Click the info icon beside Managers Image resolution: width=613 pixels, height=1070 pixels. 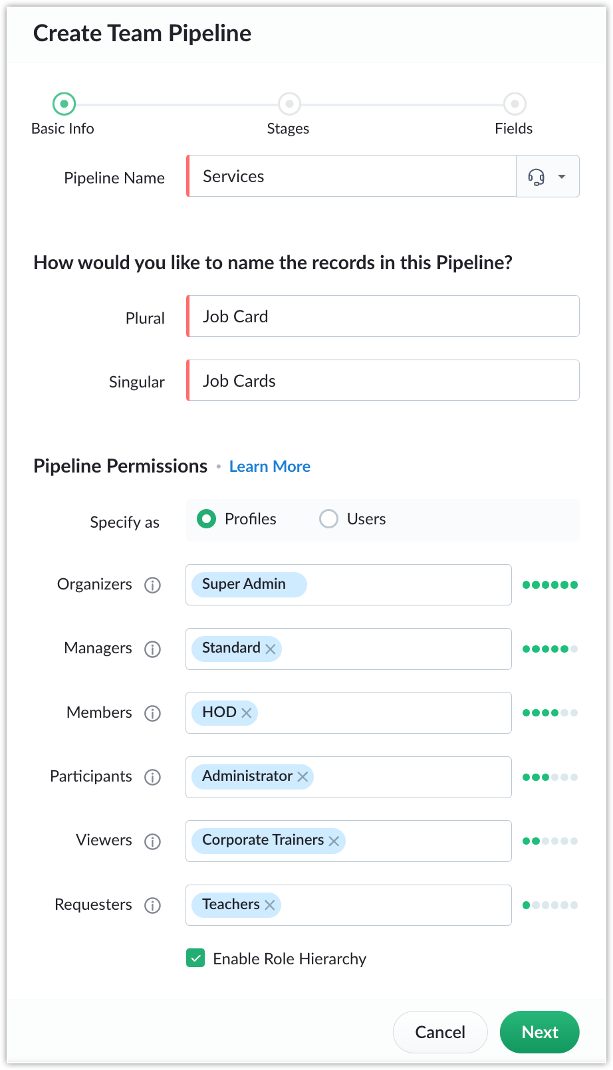(x=153, y=649)
